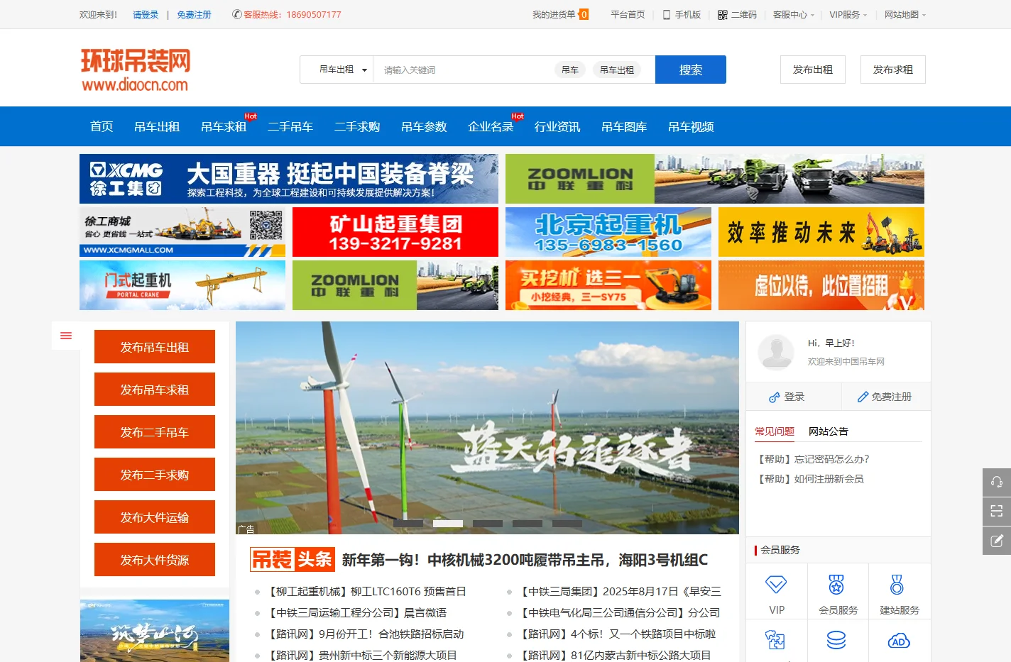Screen dimensions: 1011x662
Task: Click the hamburger menu icon beside the sidebar
Action: click(66, 336)
